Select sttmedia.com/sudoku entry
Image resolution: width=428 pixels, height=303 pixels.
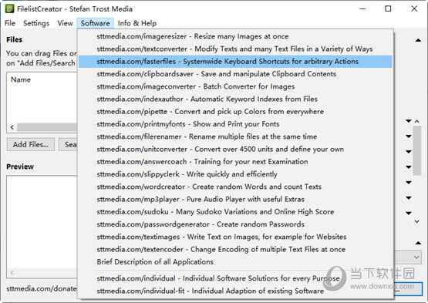[x=235, y=212]
